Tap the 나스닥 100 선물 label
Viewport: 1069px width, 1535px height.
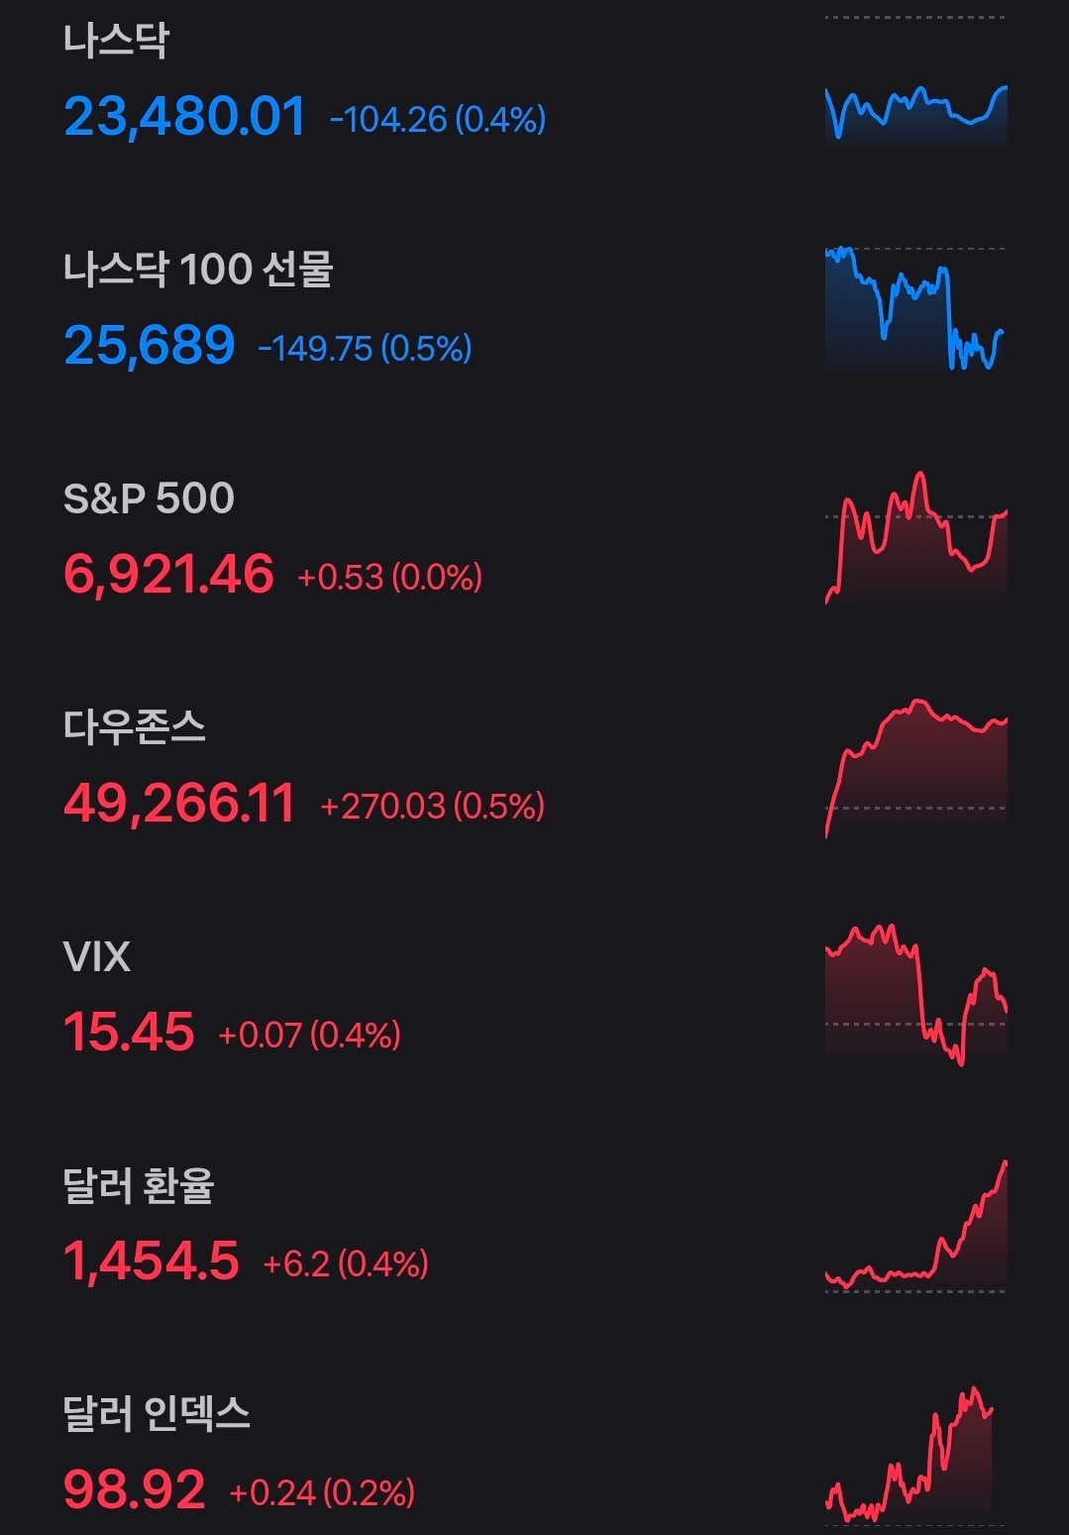pos(198,270)
